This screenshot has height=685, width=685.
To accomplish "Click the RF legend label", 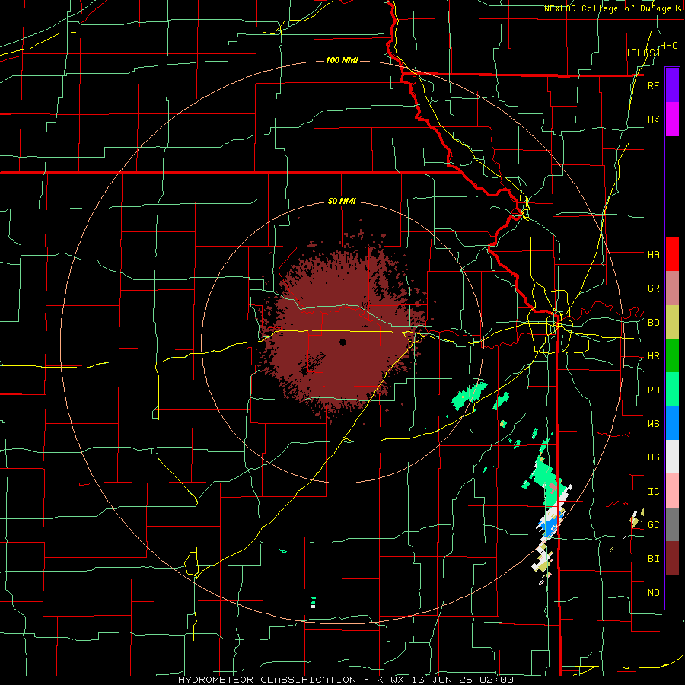I will pos(653,85).
